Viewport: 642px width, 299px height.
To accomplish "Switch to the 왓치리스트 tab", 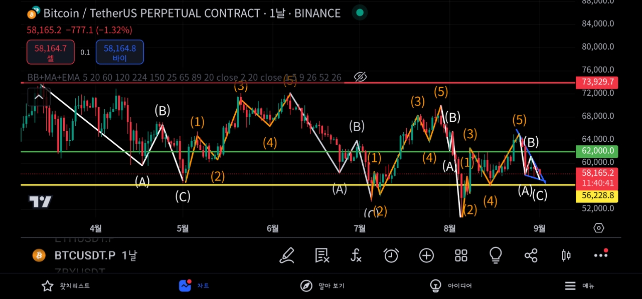I will pyautogui.click(x=66, y=286).
